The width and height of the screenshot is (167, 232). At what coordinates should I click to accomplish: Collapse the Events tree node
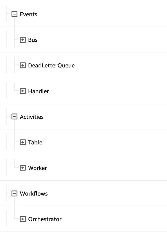click(x=14, y=14)
